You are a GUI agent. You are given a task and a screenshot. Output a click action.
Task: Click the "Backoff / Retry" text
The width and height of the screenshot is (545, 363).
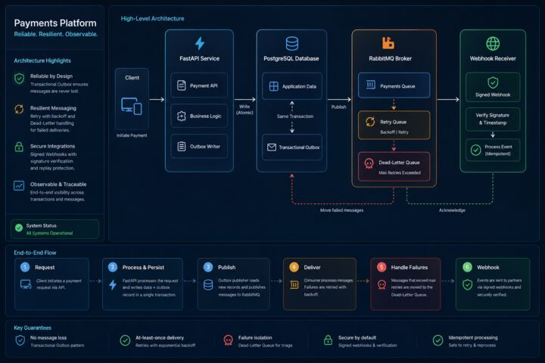(x=394, y=132)
